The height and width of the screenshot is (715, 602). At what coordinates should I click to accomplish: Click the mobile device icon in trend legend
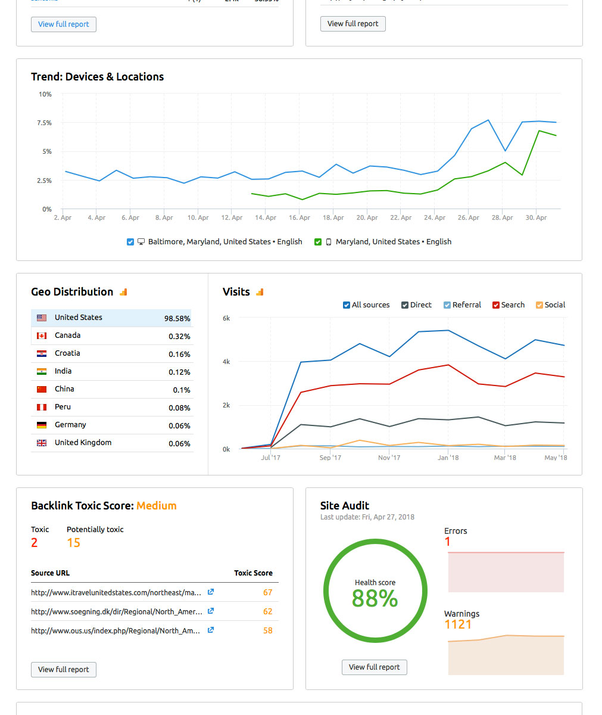329,242
